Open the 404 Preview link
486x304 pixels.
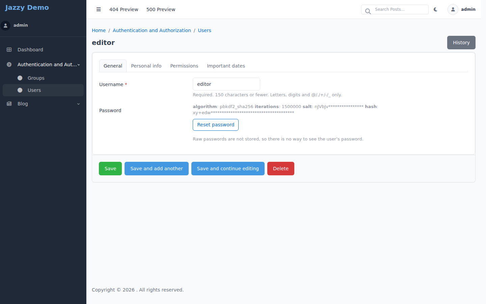point(124,9)
